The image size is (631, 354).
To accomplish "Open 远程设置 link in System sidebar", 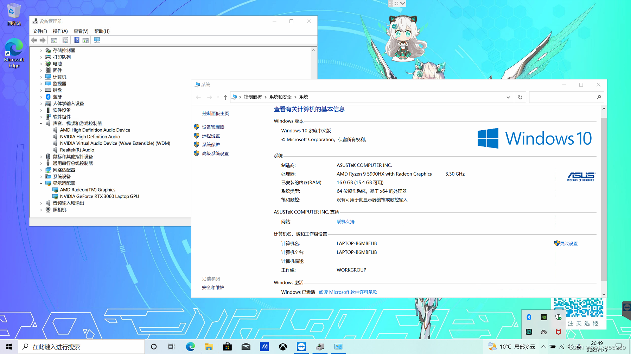I will 211,136.
